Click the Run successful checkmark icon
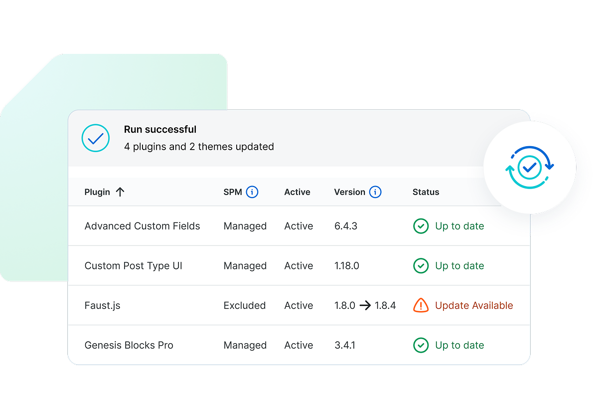 tap(95, 138)
